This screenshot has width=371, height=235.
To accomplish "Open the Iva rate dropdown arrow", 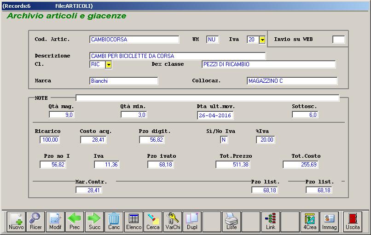I will (262, 40).
